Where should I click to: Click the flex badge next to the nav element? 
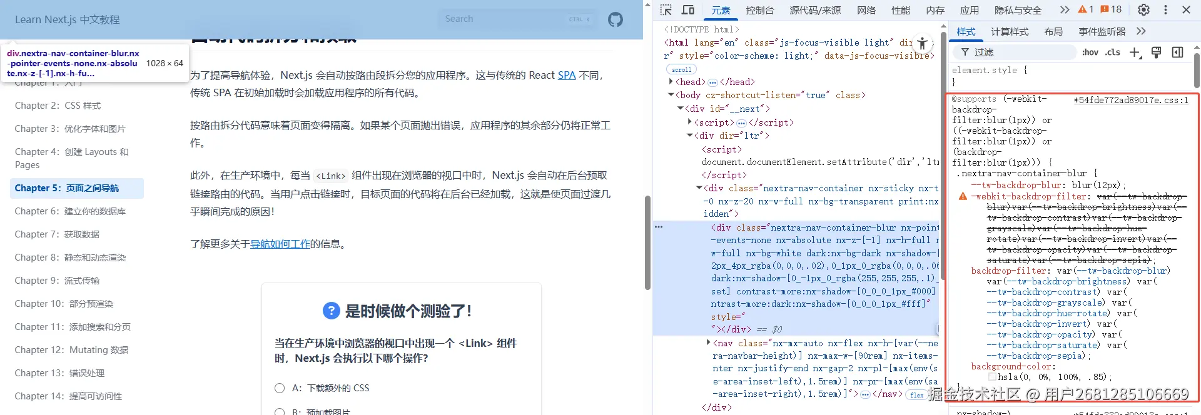(x=917, y=395)
